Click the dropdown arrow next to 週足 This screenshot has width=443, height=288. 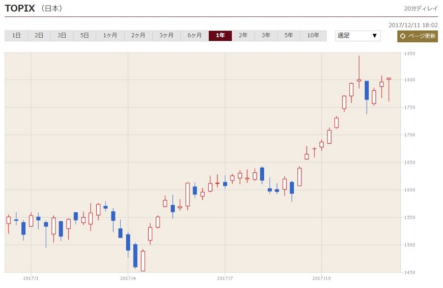pos(374,36)
